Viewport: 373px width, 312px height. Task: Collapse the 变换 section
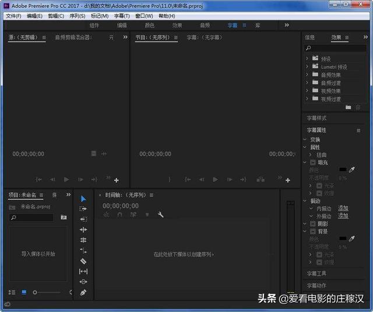coord(305,139)
